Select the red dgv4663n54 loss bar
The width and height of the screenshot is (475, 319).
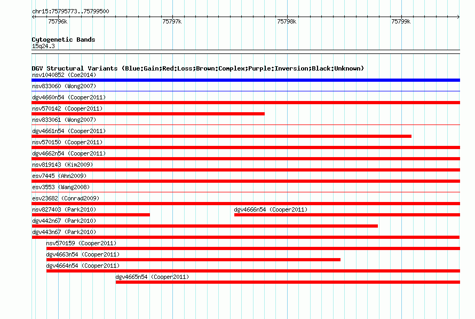193,260
